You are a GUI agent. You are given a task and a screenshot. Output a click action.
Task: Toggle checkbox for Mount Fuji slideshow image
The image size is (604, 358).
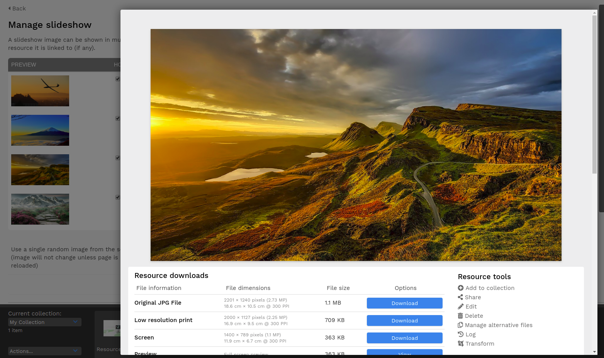118,118
